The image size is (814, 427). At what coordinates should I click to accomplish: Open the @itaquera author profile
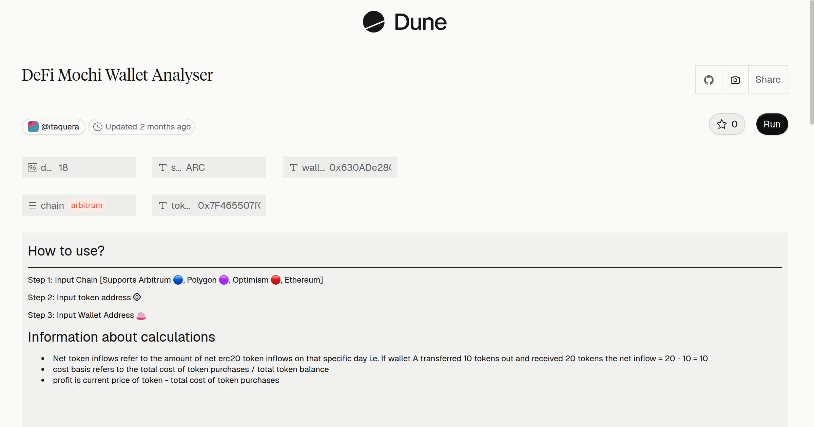(54, 127)
